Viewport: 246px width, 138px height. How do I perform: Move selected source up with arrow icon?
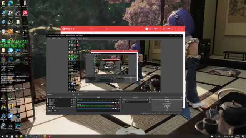(x=56, y=108)
